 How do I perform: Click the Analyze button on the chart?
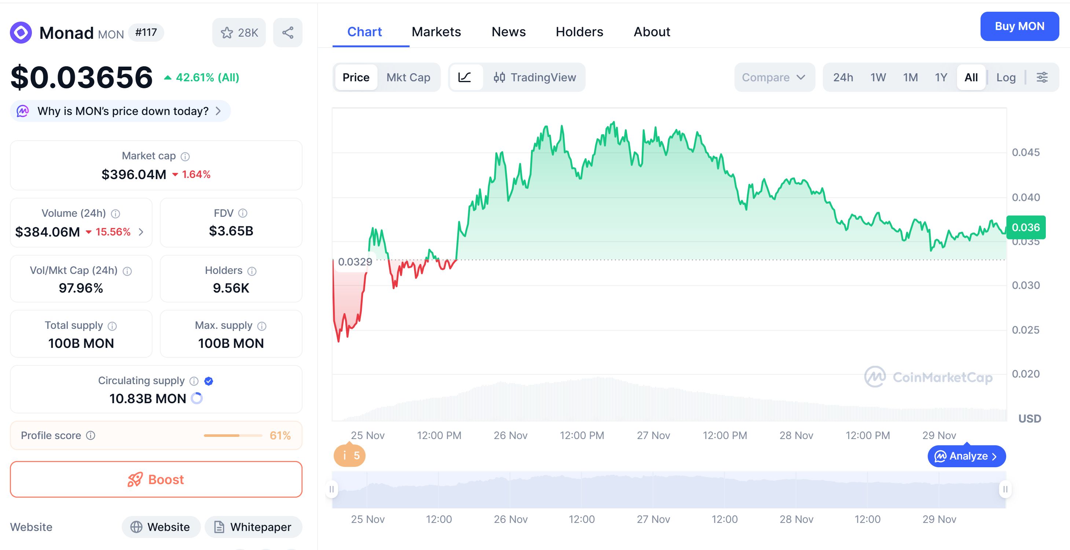(x=967, y=456)
